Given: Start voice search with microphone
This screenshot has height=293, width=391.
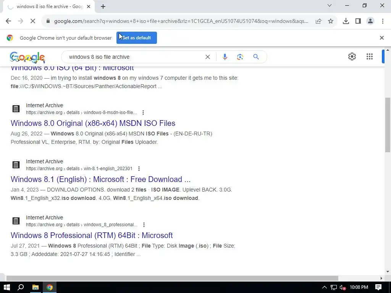Looking at the screenshot, I should (x=225, y=57).
